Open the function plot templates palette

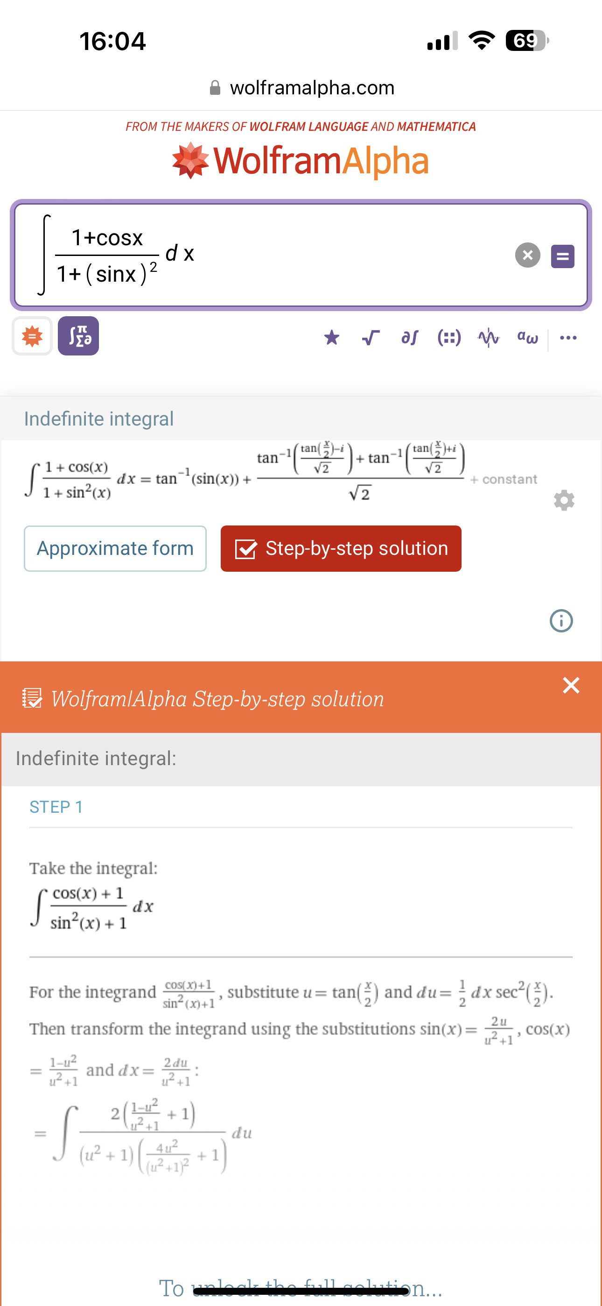489,338
